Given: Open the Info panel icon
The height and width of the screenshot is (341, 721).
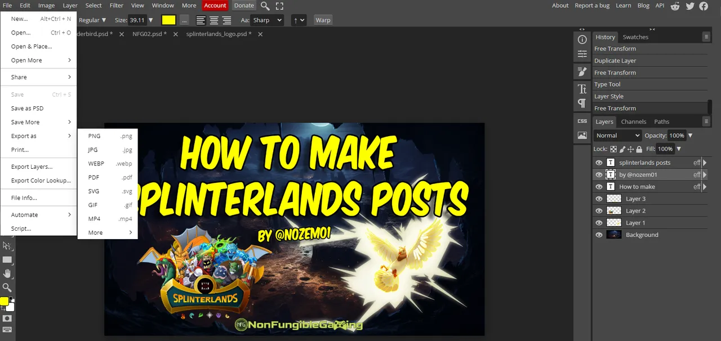Looking at the screenshot, I should click(582, 40).
